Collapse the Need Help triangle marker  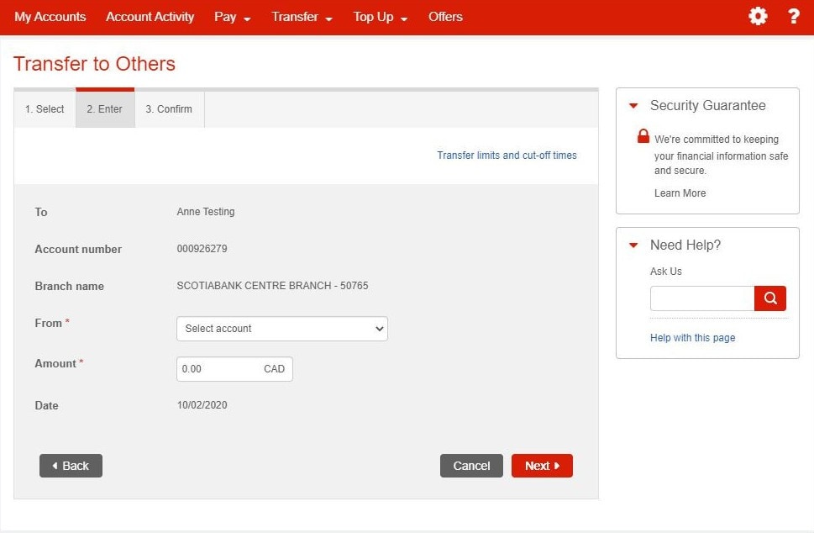click(x=633, y=245)
